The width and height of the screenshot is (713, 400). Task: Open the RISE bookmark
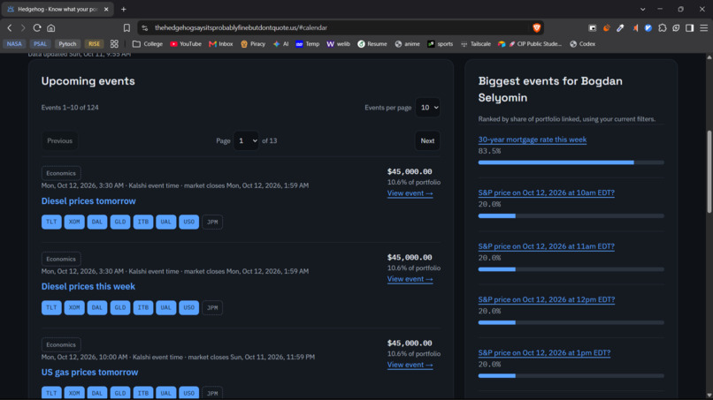94,44
